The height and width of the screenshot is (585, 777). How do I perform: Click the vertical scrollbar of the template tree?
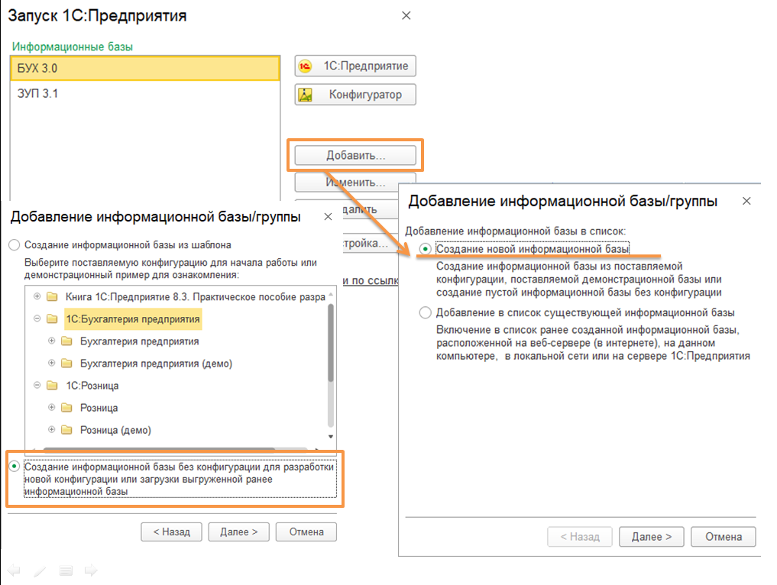330,344
